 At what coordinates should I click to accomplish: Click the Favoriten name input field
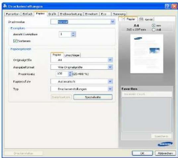click(x=147, y=94)
